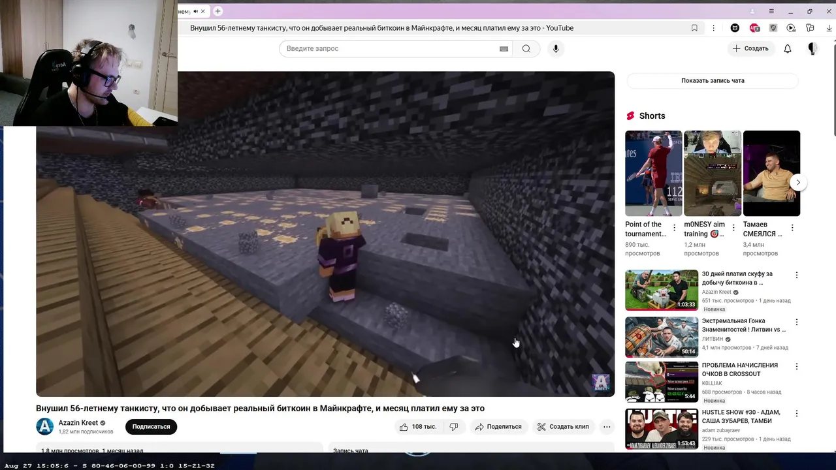Open YouTube notifications bell
Viewport: 836px width, 470px height.
coord(788,48)
